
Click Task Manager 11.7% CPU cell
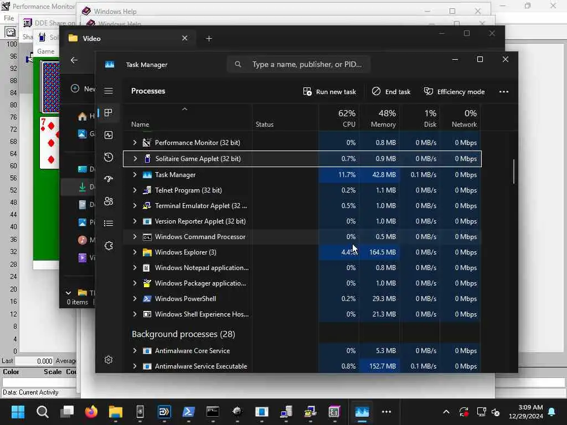coord(339,174)
